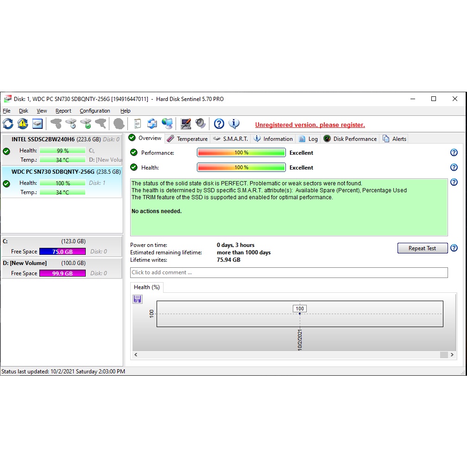This screenshot has height=467, width=467.
Task: Open help icon beside Performance rating
Action: coord(454,153)
